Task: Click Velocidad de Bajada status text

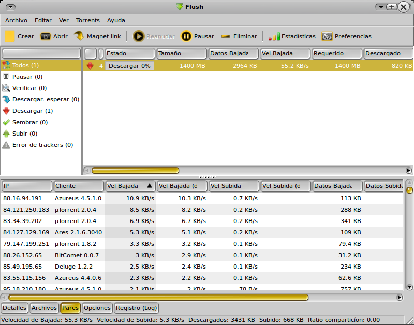Action: (47, 320)
